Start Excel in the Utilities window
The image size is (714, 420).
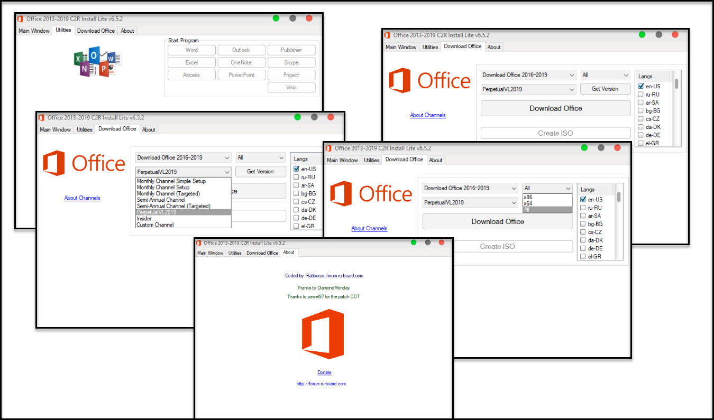(x=191, y=62)
